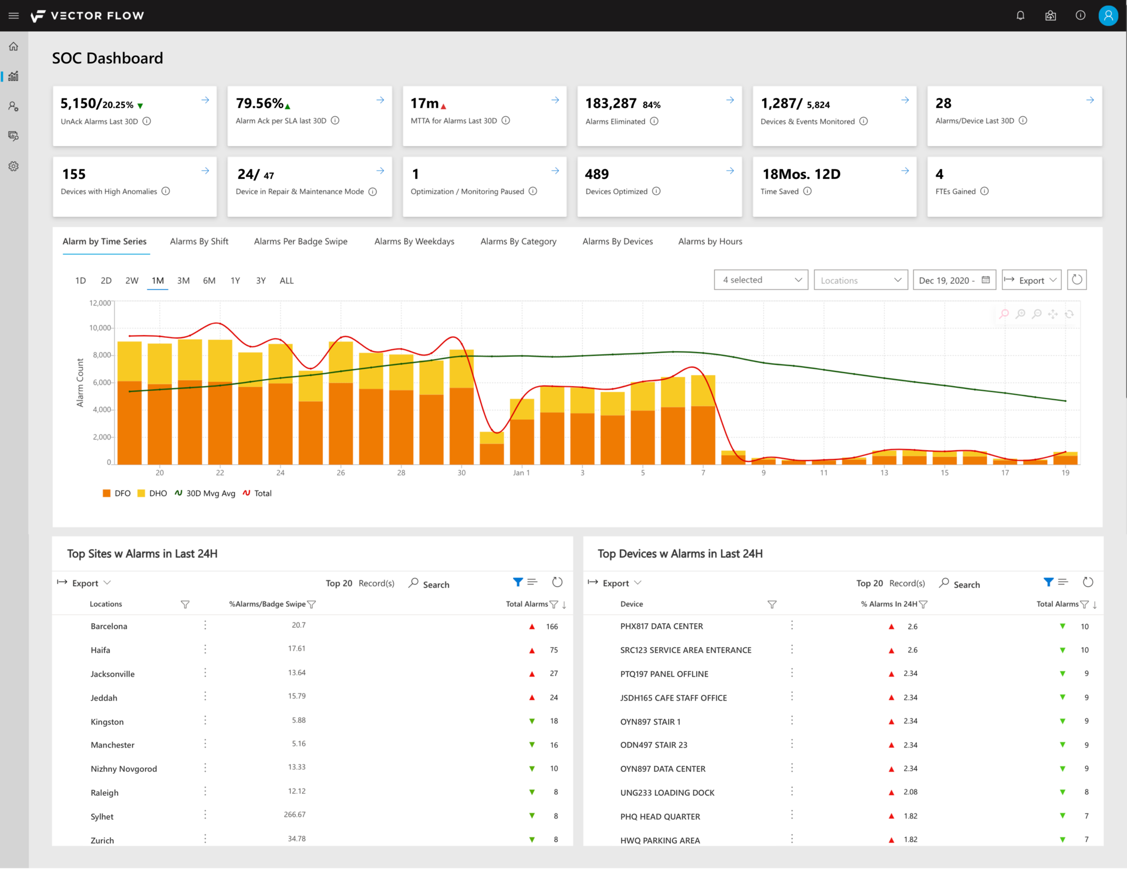Click Search in the Top Devices panel
1127x869 pixels.
(959, 584)
